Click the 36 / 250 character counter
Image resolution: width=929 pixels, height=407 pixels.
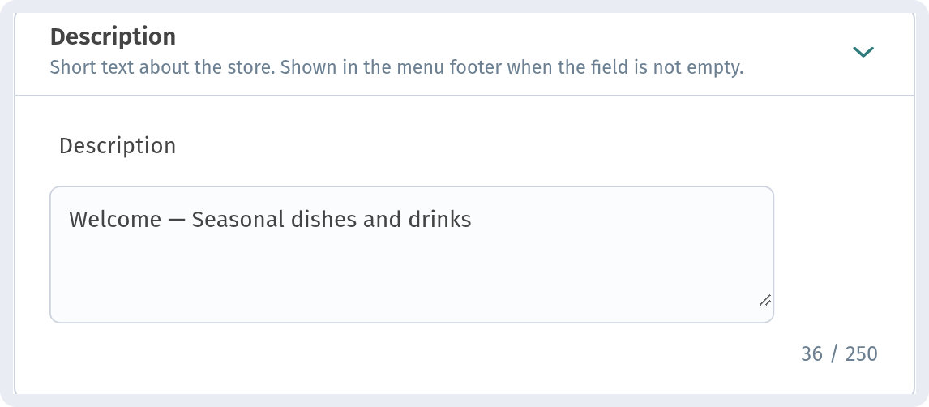[x=839, y=353]
